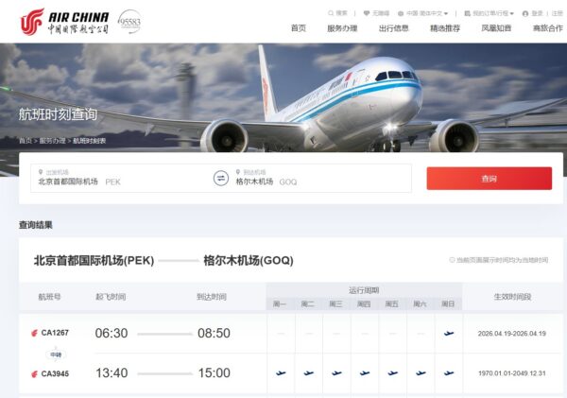The image size is (567, 398).
Task: Click the 中转 transfer badge
Action: click(x=56, y=355)
